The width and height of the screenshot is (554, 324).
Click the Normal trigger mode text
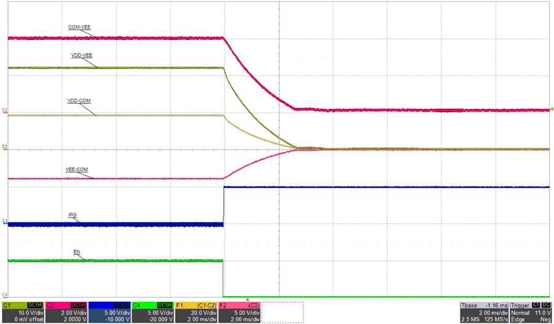pyautogui.click(x=520, y=313)
